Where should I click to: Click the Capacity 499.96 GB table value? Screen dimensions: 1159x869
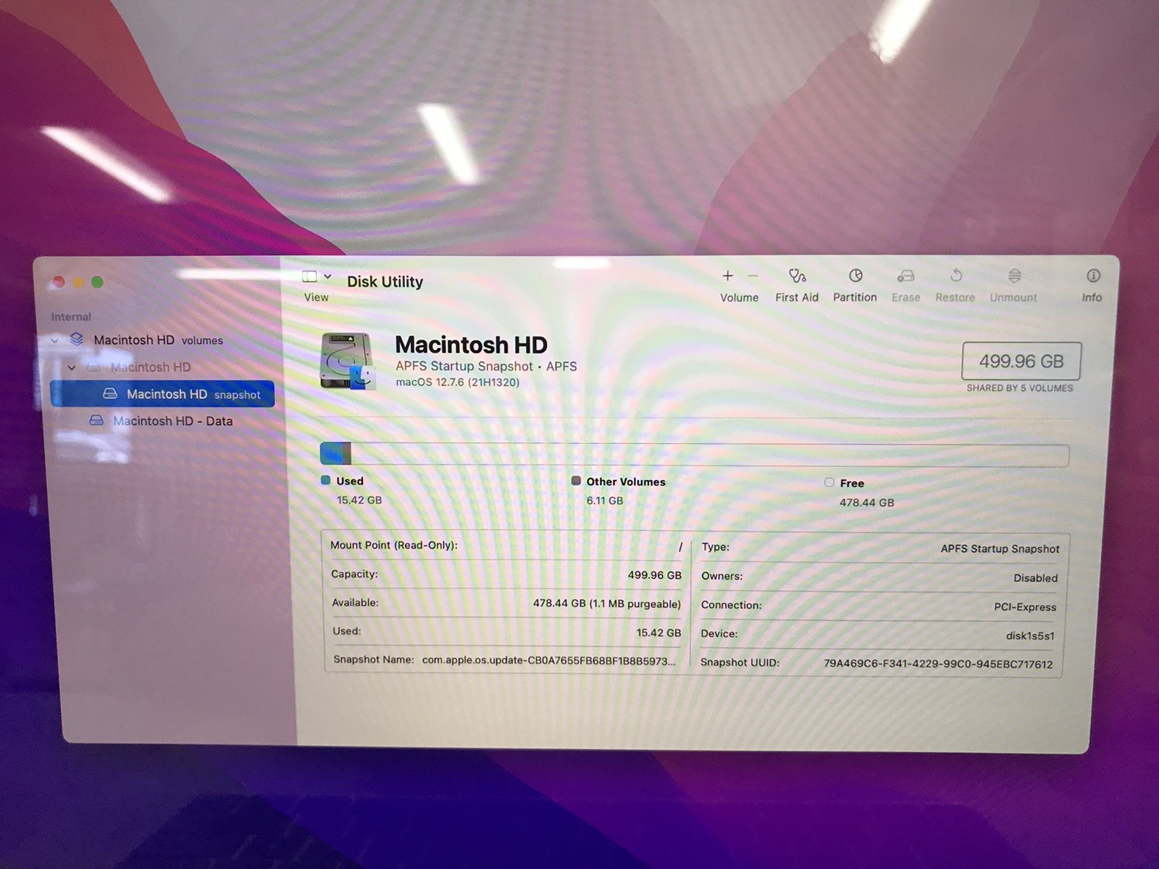[x=655, y=575]
